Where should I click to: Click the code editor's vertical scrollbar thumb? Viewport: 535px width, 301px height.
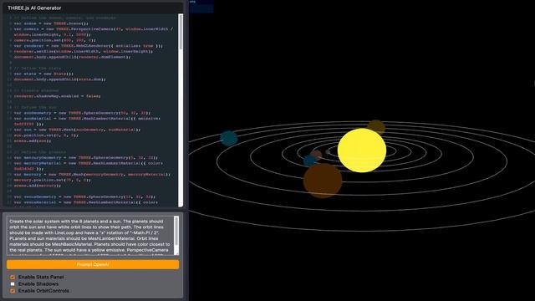pos(181,33)
